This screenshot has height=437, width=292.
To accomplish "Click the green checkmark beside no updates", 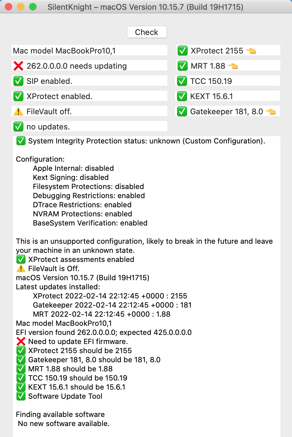I will tap(18, 127).
